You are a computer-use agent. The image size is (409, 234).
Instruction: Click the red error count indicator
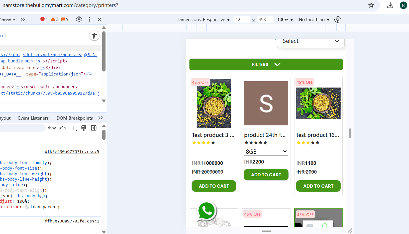click(x=44, y=19)
